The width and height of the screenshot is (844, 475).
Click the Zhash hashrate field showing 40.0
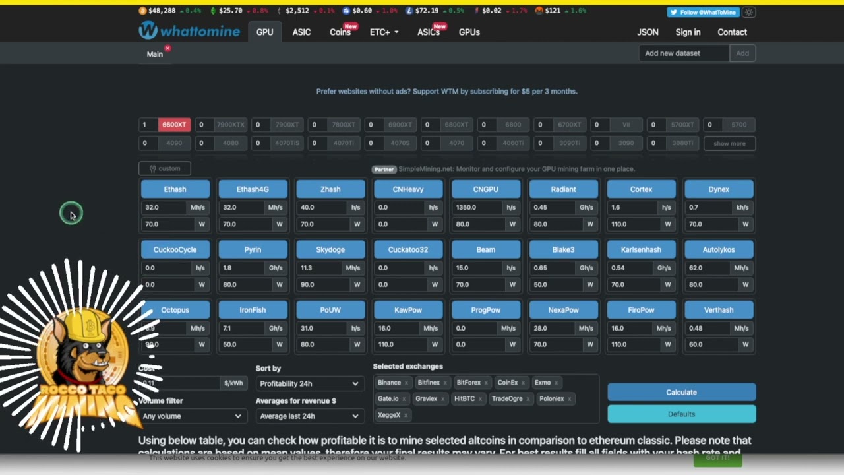[x=320, y=207]
